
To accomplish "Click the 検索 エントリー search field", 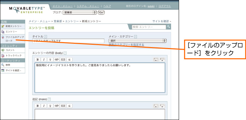I will point(149,27).
